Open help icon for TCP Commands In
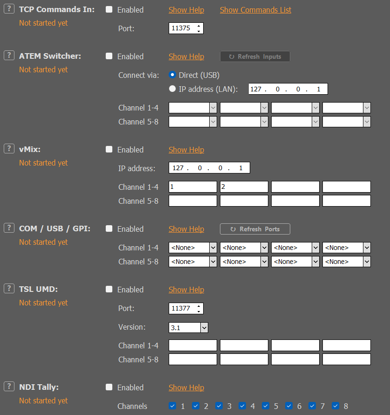The image size is (390, 415). [9, 9]
